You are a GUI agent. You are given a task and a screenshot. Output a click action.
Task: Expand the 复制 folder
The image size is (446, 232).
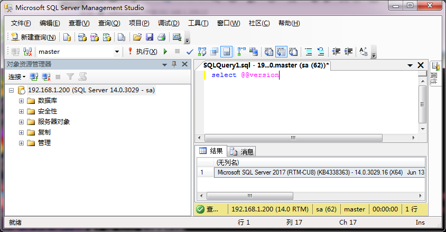pos(21,132)
